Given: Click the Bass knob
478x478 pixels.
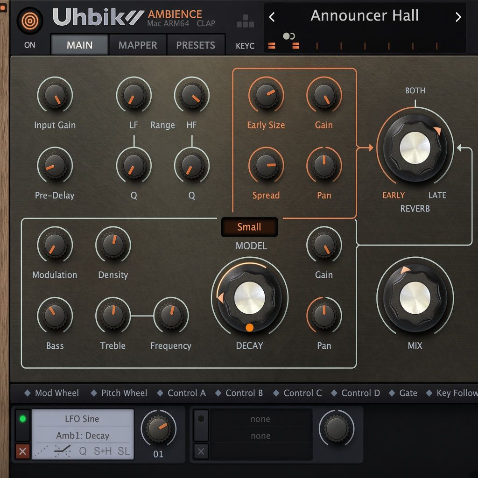Looking at the screenshot, I should click(55, 316).
